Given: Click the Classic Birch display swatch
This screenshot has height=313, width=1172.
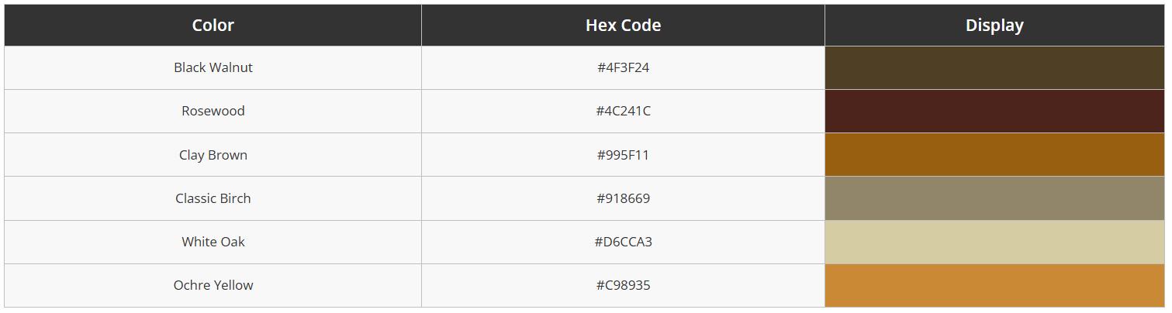Looking at the screenshot, I should 994,198.
